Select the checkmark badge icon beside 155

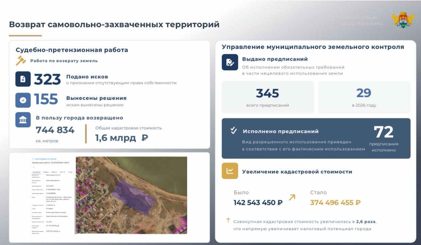(x=23, y=100)
